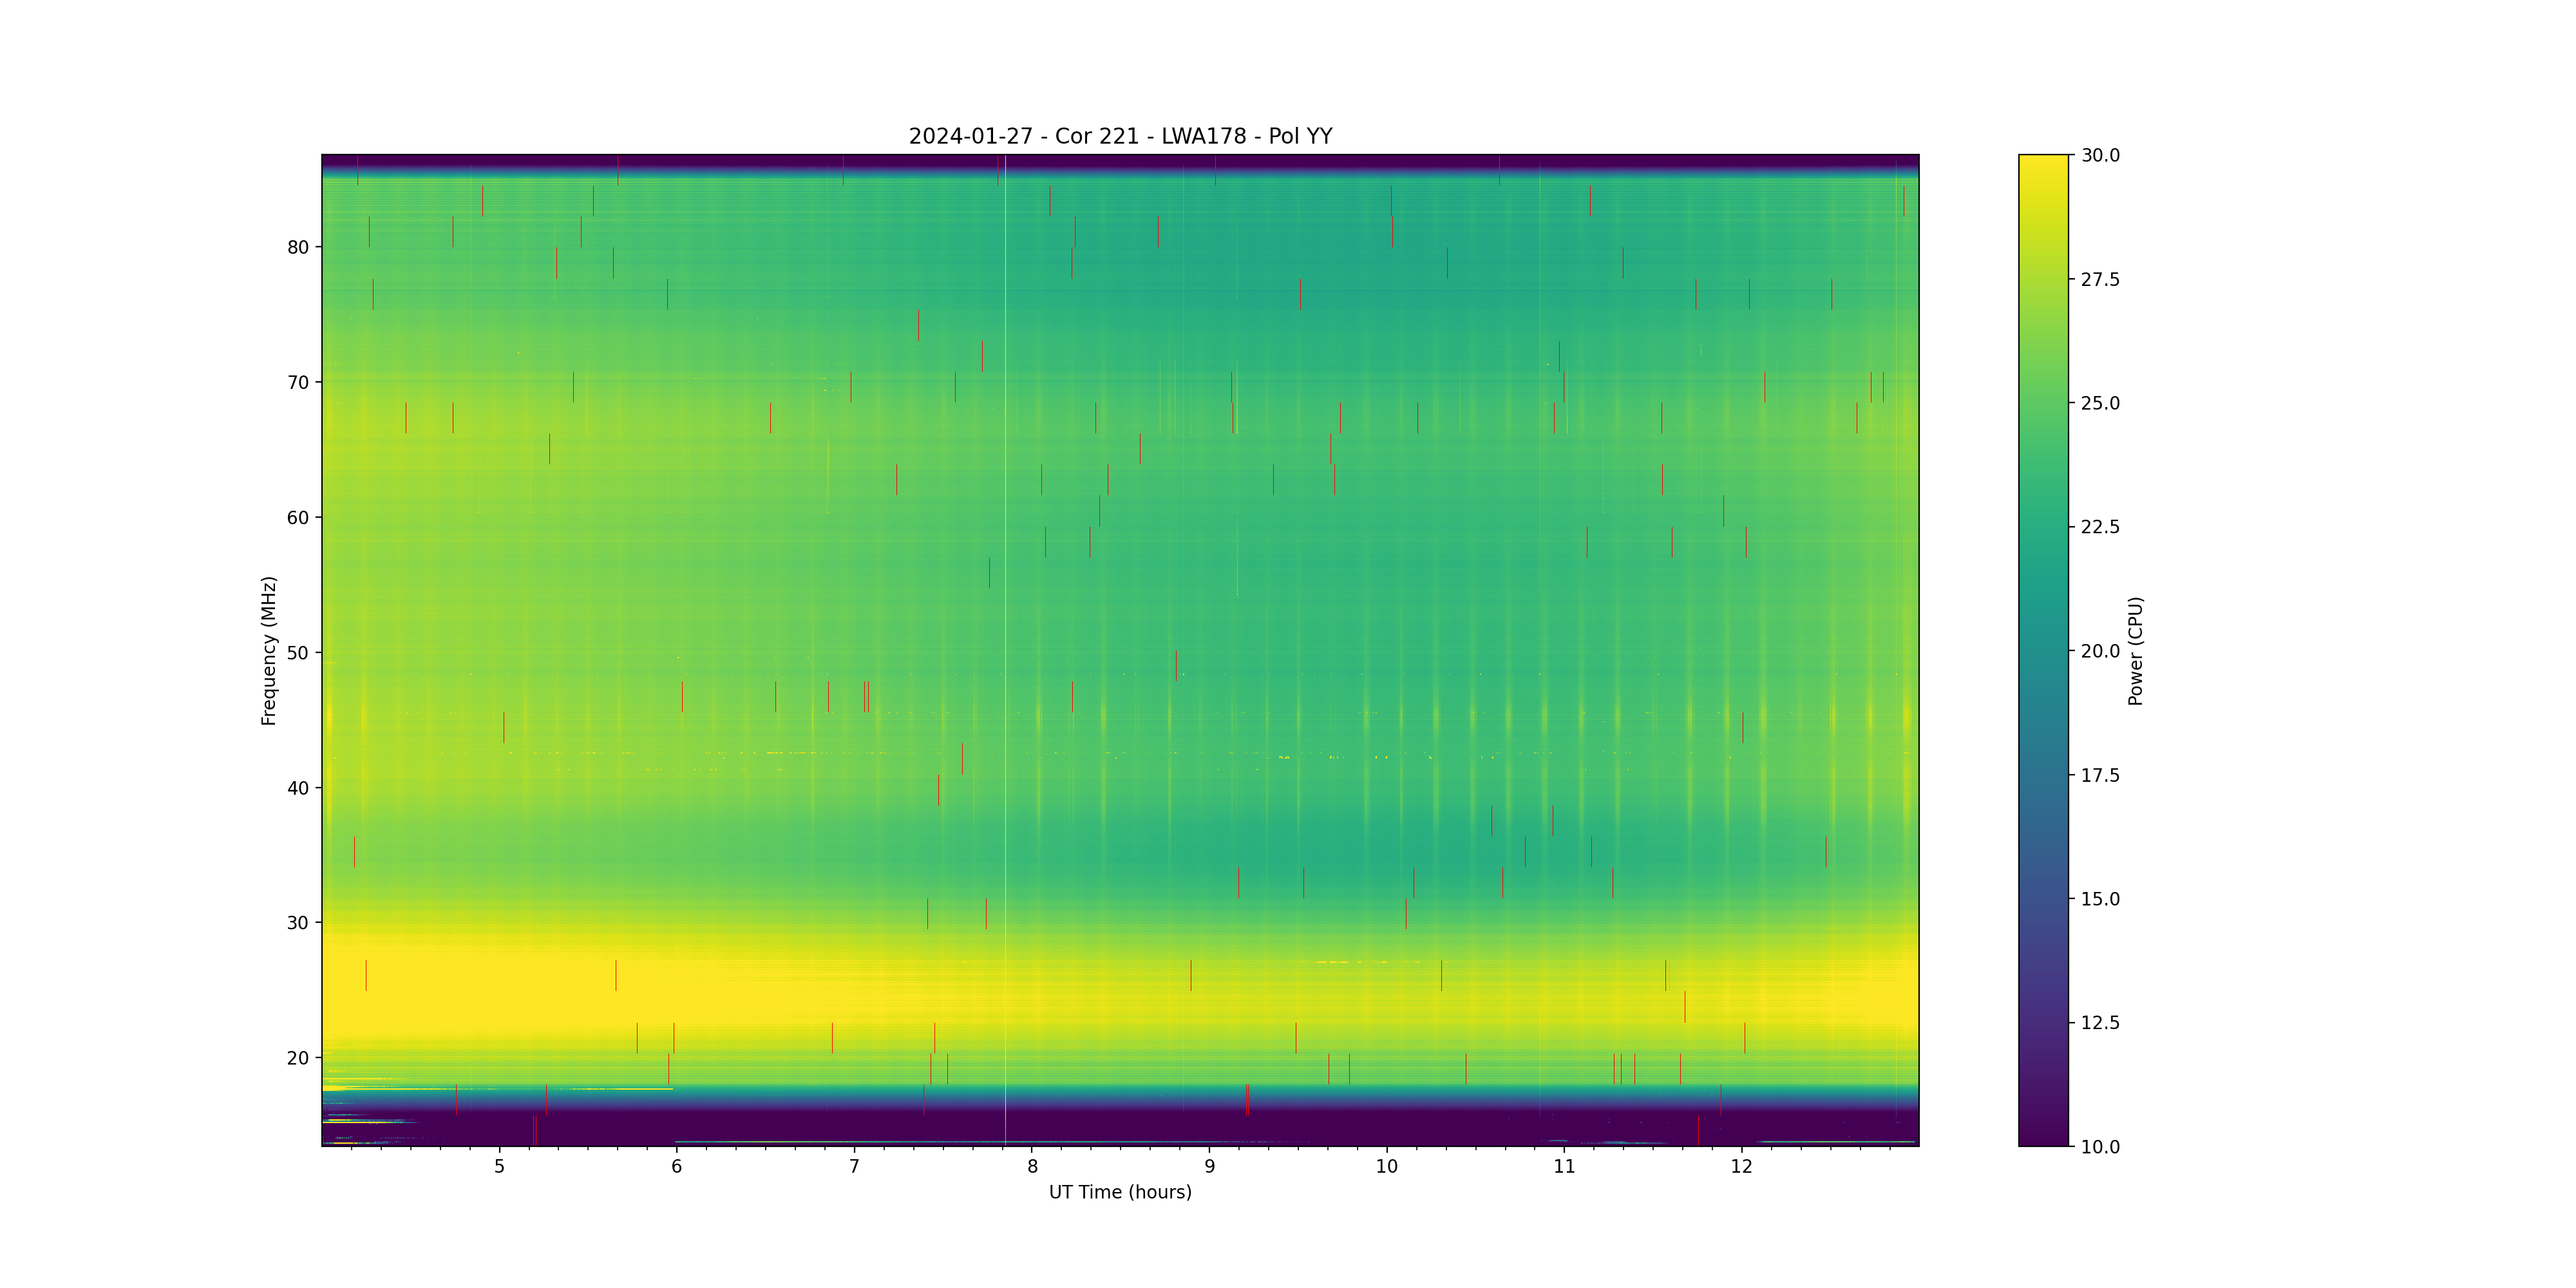This screenshot has height=1288, width=2576.
Task: Click the y-axis tick label 20
Action: 298,1058
